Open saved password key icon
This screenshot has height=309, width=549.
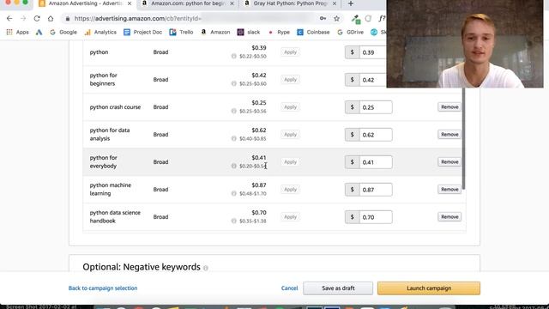pyautogui.click(x=323, y=18)
